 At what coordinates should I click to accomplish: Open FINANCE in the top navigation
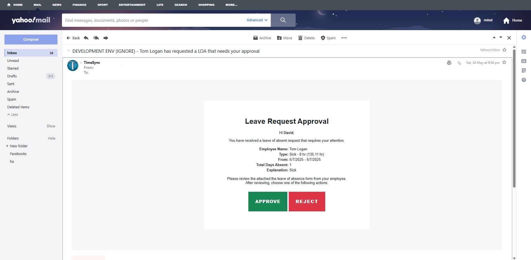[x=79, y=5]
